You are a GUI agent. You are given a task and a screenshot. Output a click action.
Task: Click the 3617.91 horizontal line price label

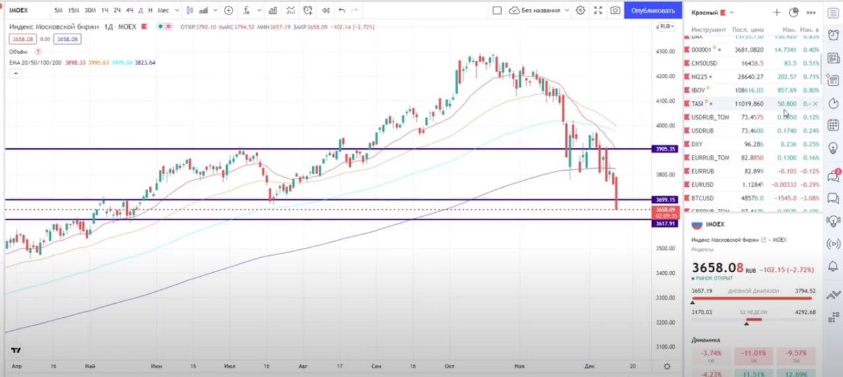point(664,223)
